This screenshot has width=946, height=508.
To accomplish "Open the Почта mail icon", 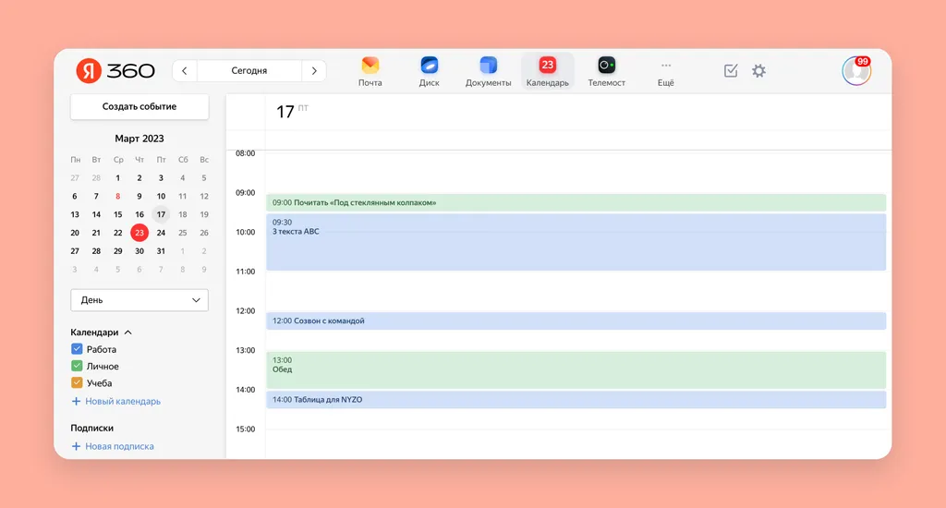I will 370,66.
